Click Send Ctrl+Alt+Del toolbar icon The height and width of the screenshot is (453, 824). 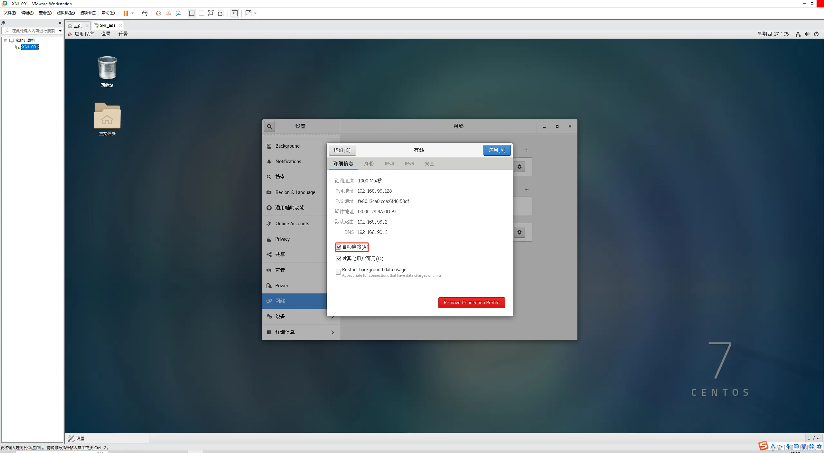145,13
